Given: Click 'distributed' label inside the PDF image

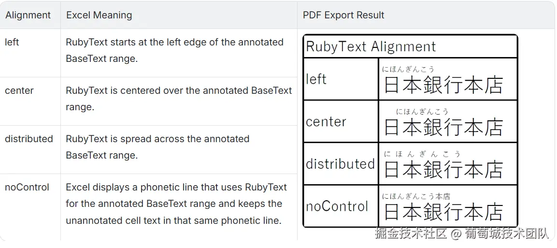Looking at the screenshot, I should 340,164.
